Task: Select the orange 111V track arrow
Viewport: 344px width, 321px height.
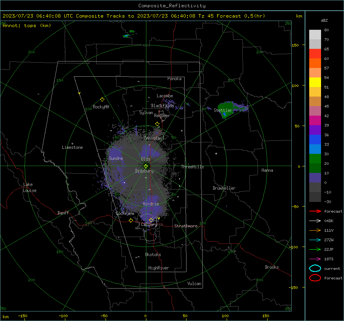Action: pos(315,230)
